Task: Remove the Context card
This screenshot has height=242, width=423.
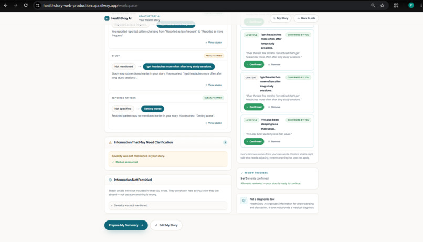Action: click(x=274, y=107)
